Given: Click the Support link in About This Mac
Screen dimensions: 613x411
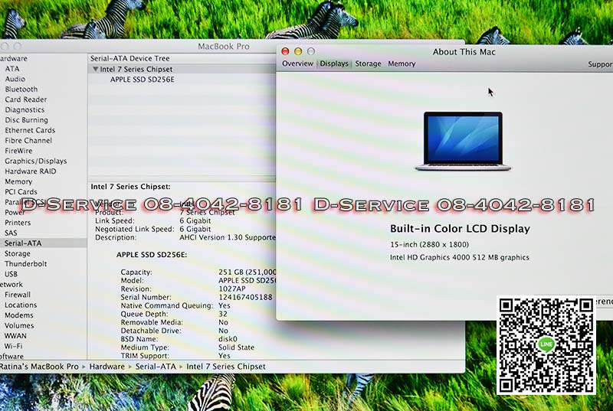Looking at the screenshot, I should tap(601, 64).
